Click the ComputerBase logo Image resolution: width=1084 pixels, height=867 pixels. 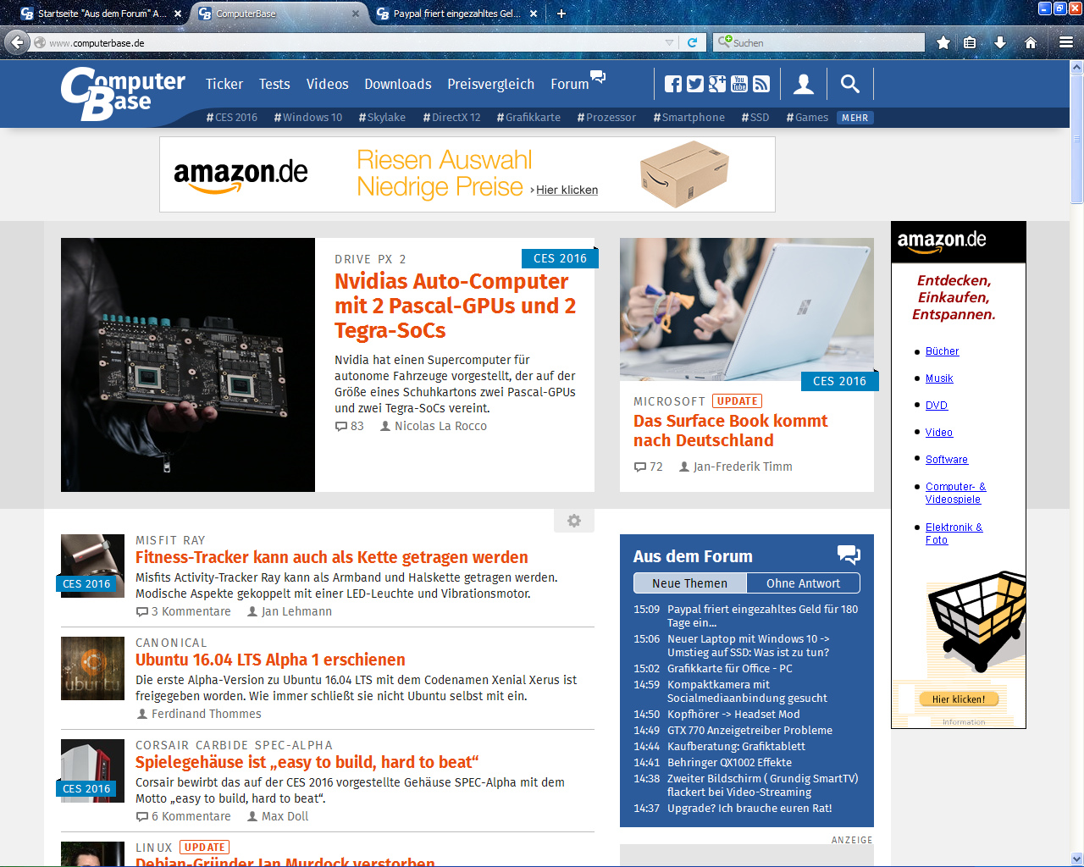[123, 93]
